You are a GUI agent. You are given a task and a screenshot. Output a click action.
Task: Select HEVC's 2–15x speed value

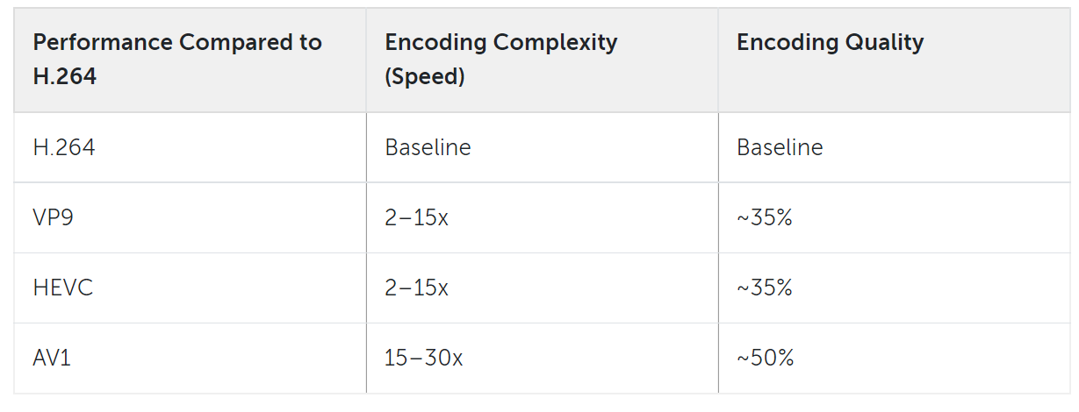(x=417, y=288)
